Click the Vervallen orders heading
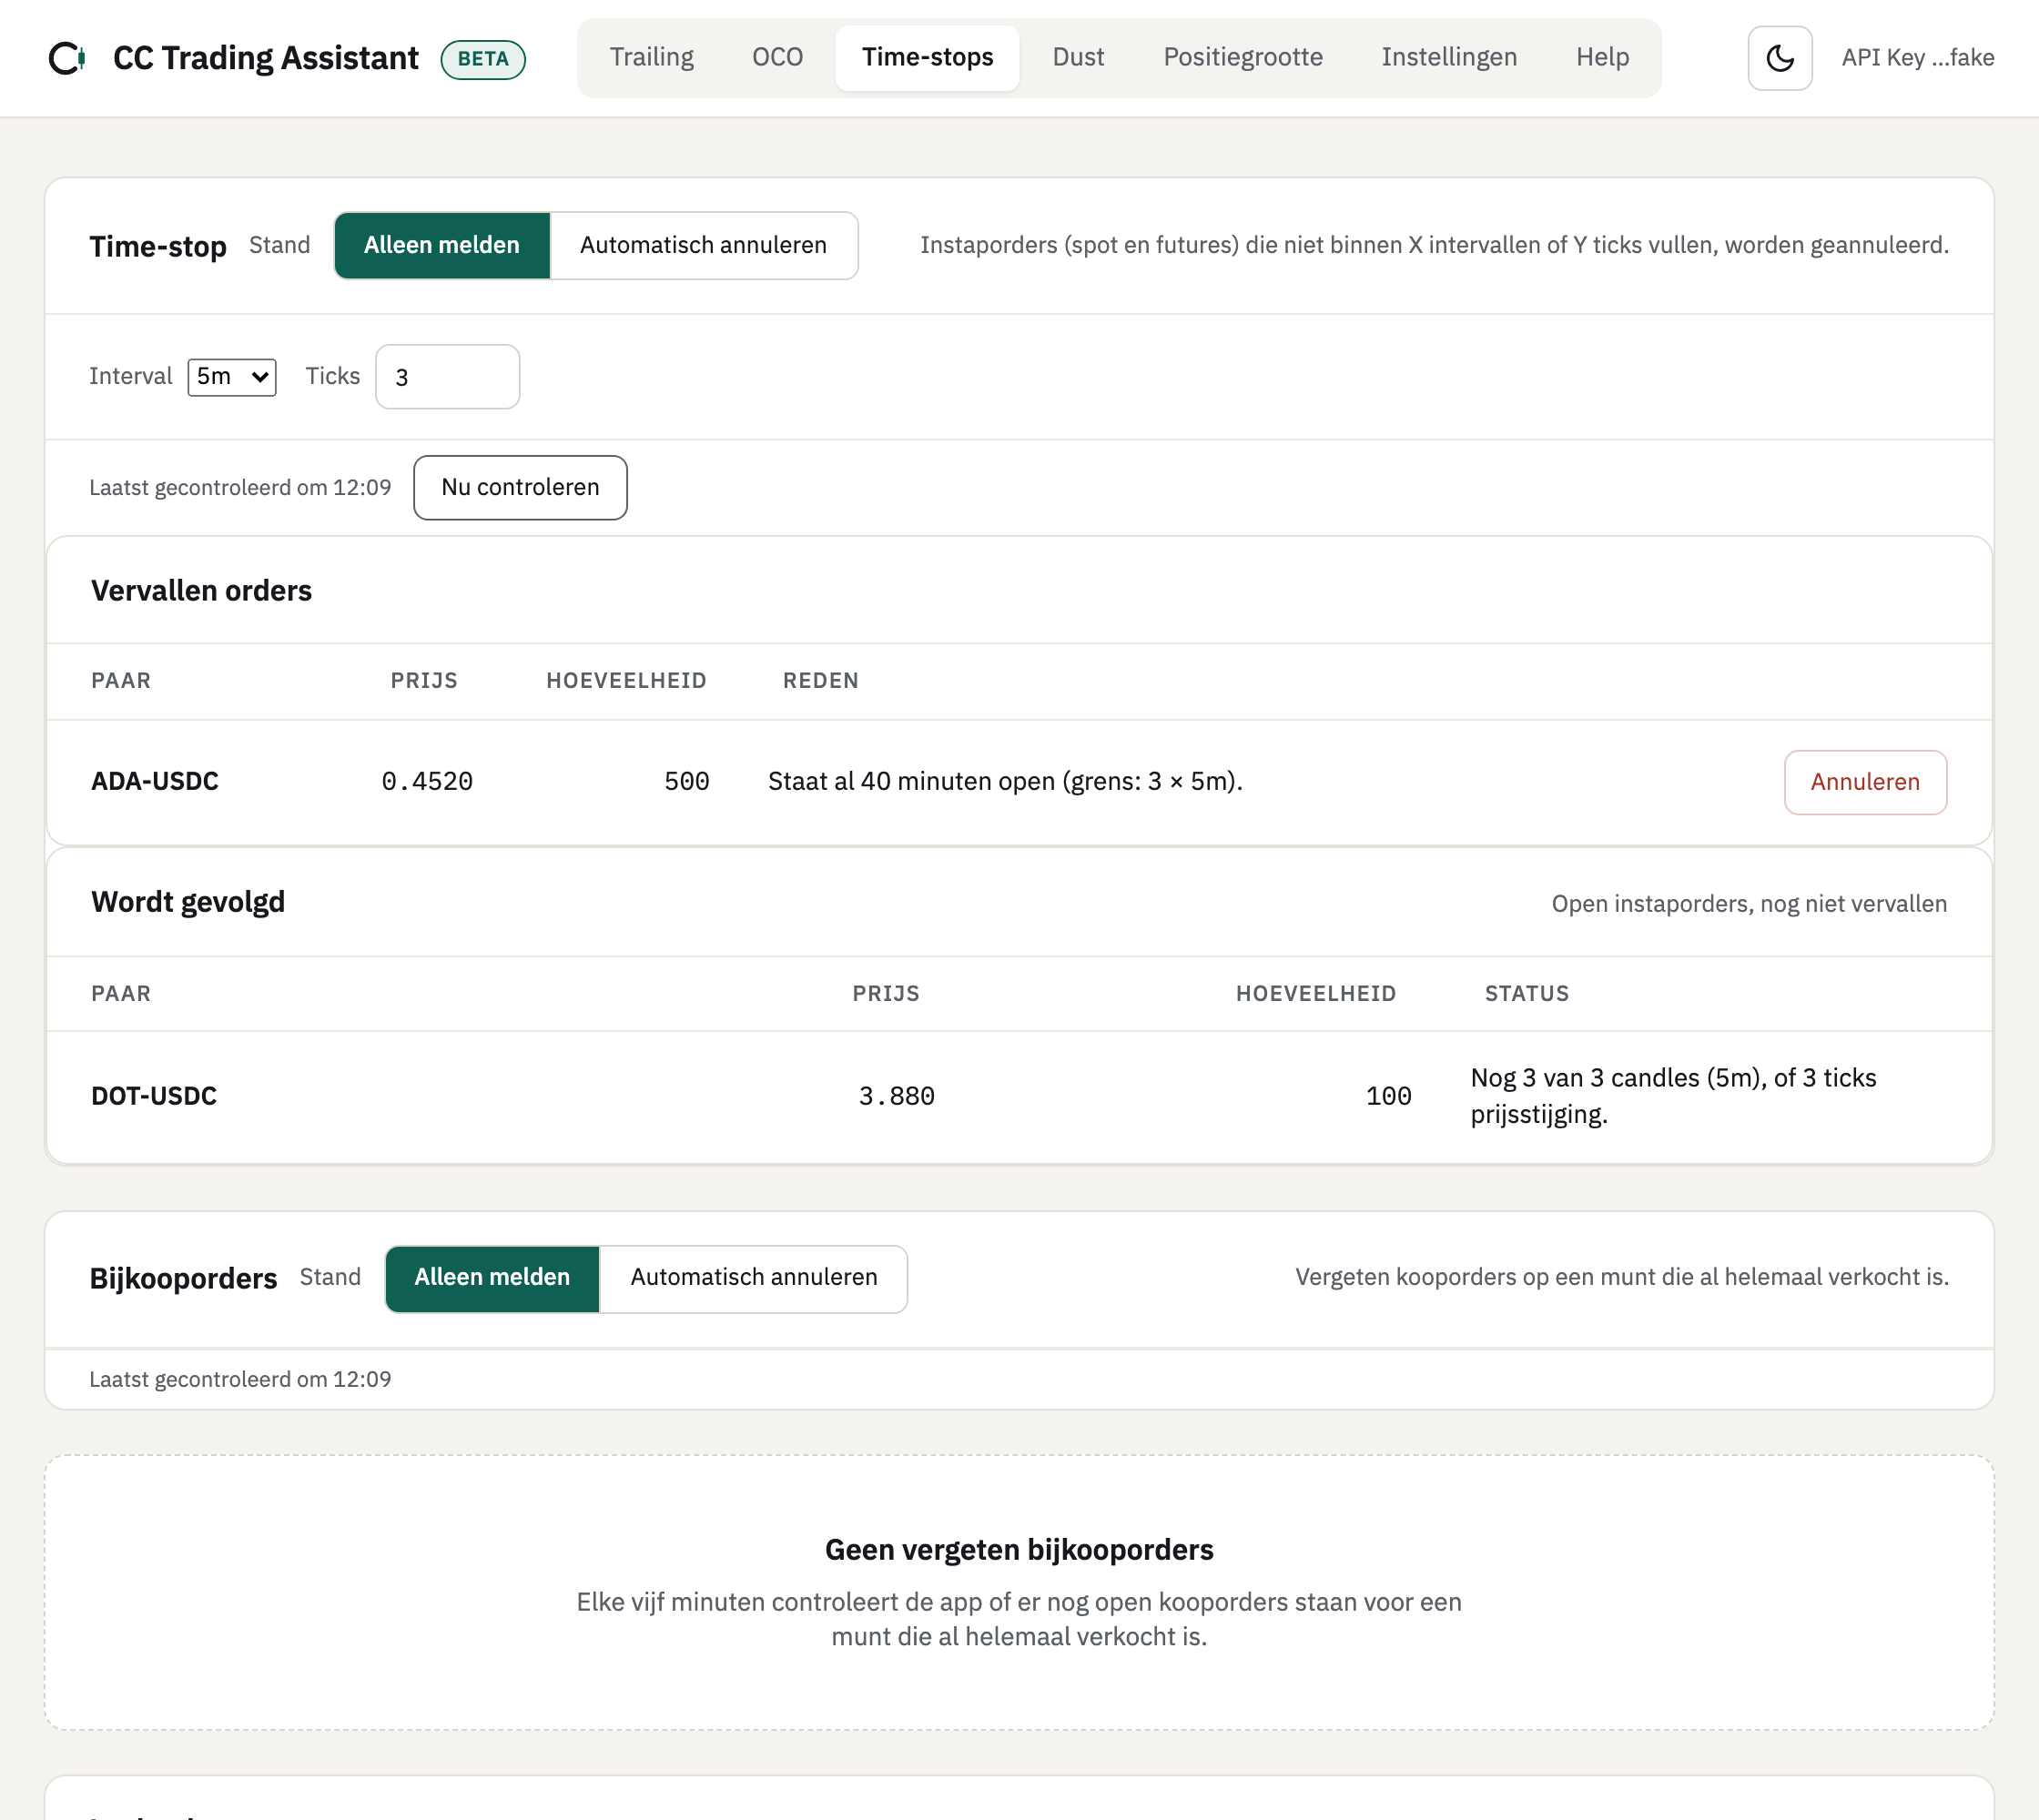Image resolution: width=2039 pixels, height=1820 pixels. (201, 590)
